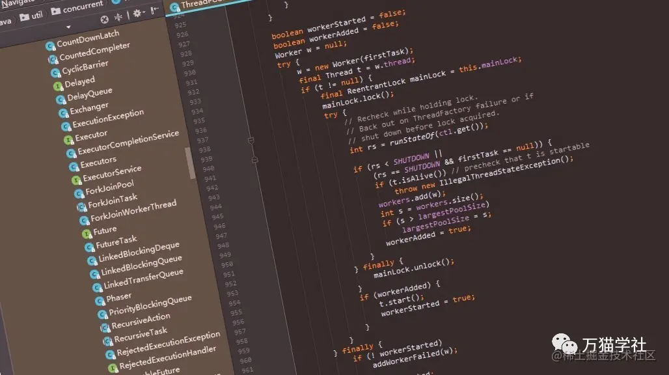The width and height of the screenshot is (669, 375).
Task: Click the class icon beside CountedCompleter
Action: click(x=53, y=59)
